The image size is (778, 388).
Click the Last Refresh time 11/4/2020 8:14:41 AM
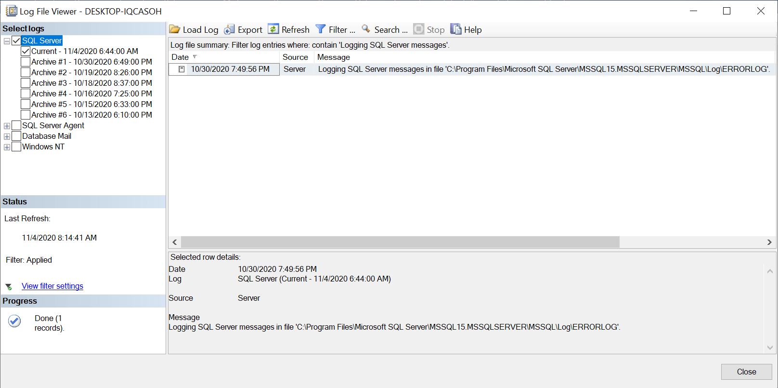[x=59, y=238]
